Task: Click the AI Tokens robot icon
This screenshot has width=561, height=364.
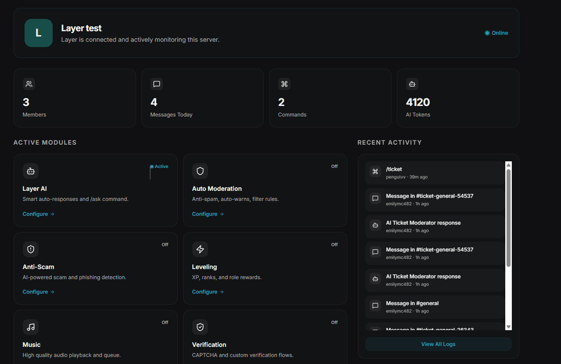Action: 412,84
